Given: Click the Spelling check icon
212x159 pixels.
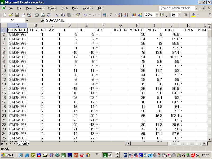Looking at the screenshot, I should pyautogui.click(x=49, y=15).
